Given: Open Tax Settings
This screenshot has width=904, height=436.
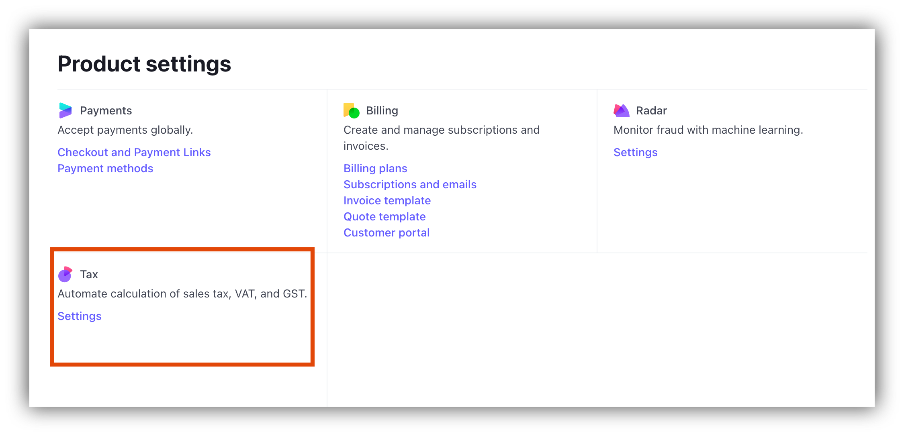Looking at the screenshot, I should 80,316.
